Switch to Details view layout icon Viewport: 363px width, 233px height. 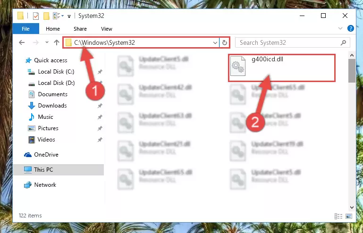coord(338,216)
